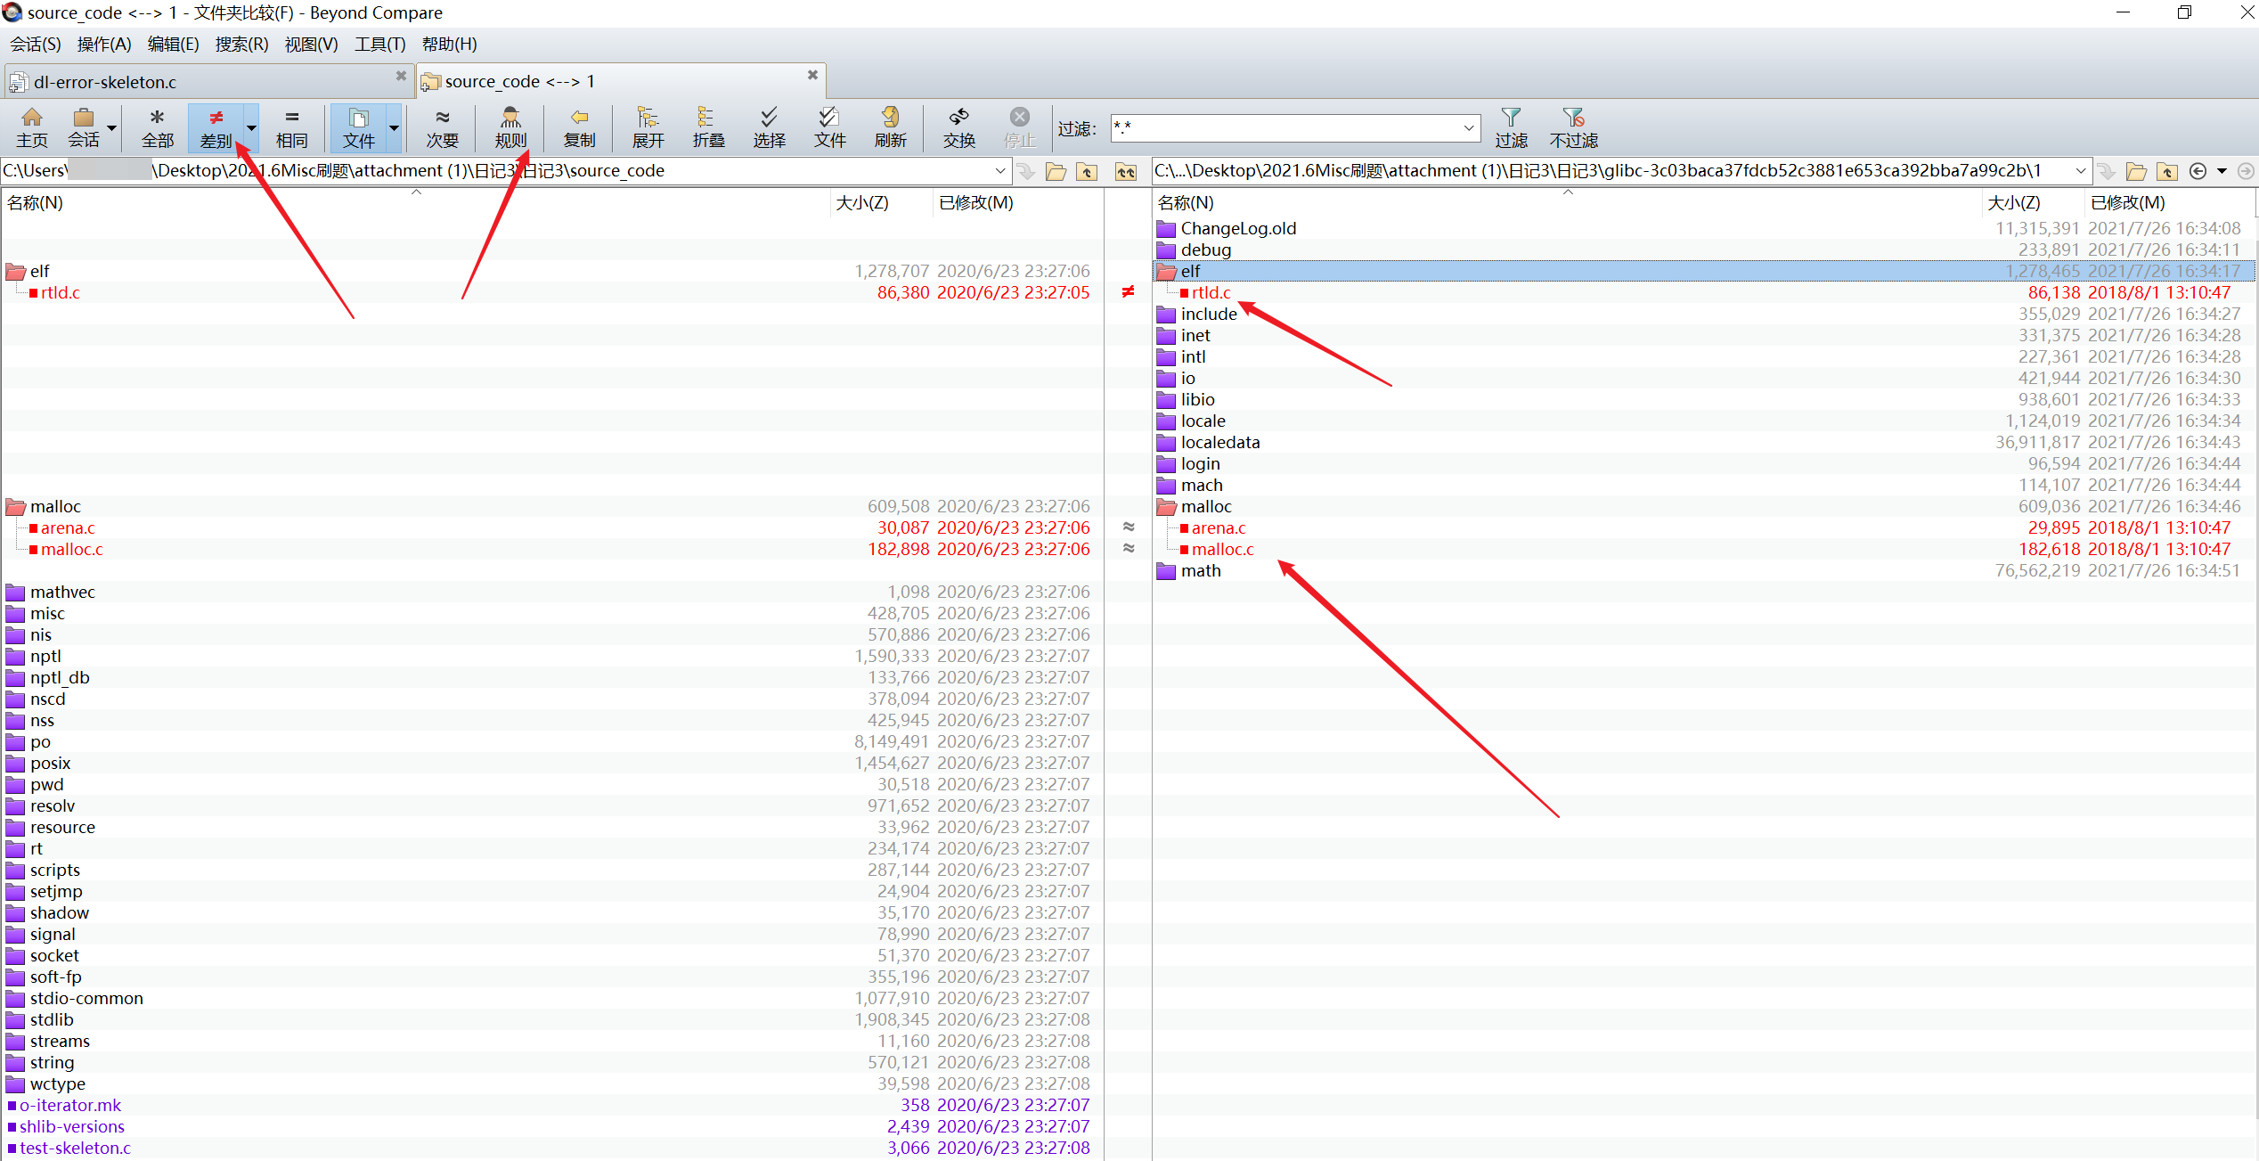Open the 会话 sessions toolbar icon
2259x1161 pixels.
click(x=84, y=127)
